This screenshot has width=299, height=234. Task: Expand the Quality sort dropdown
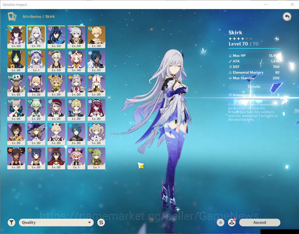(x=56, y=223)
